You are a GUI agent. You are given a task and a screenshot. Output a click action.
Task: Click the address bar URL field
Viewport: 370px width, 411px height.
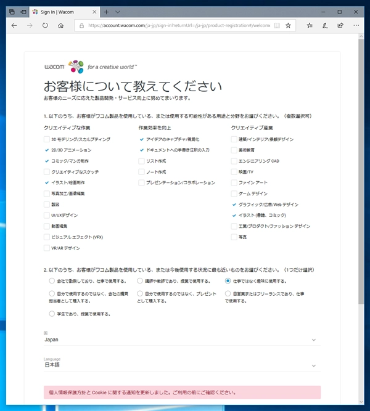[x=179, y=25]
